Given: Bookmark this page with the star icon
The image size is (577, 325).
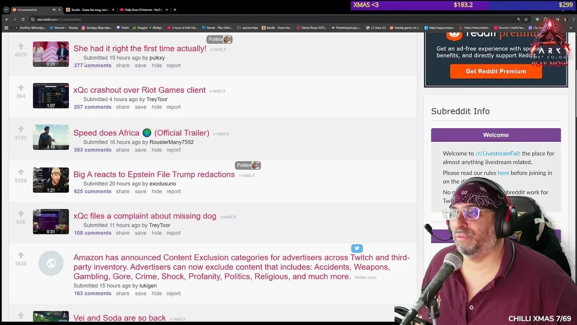Looking at the screenshot, I should pos(526,19).
